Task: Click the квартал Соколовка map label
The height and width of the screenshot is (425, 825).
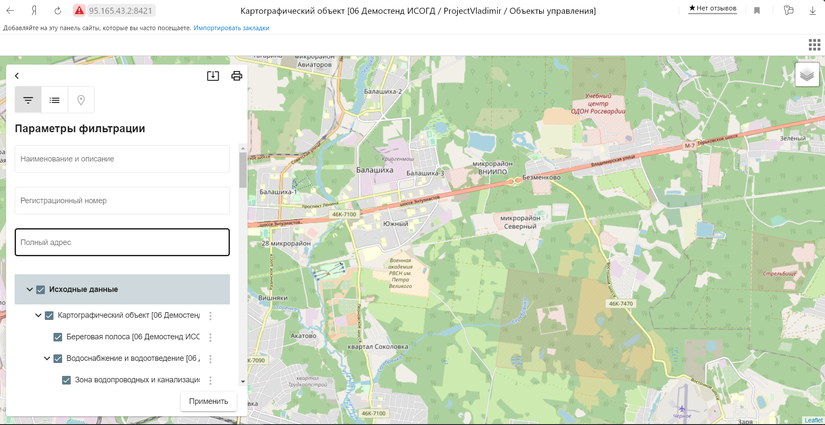Action: 378,347
